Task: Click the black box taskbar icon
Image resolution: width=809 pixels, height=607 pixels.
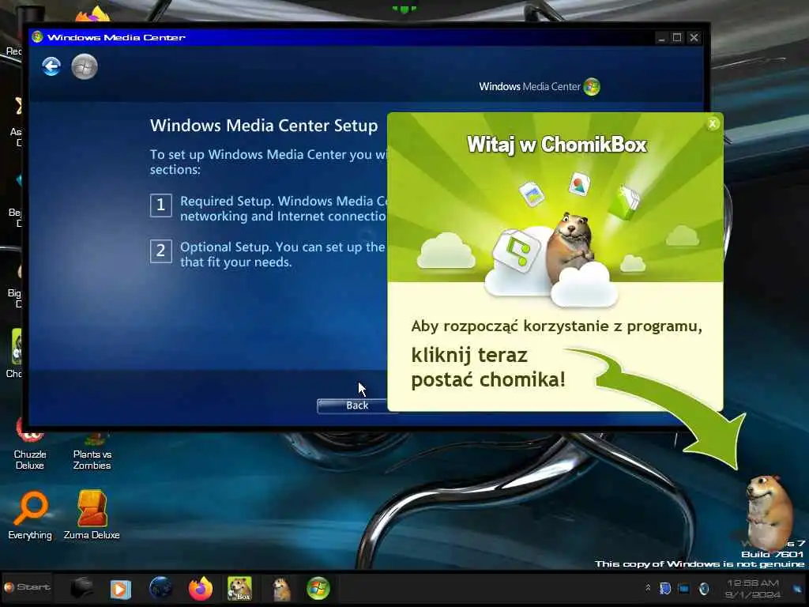Action: tap(81, 588)
